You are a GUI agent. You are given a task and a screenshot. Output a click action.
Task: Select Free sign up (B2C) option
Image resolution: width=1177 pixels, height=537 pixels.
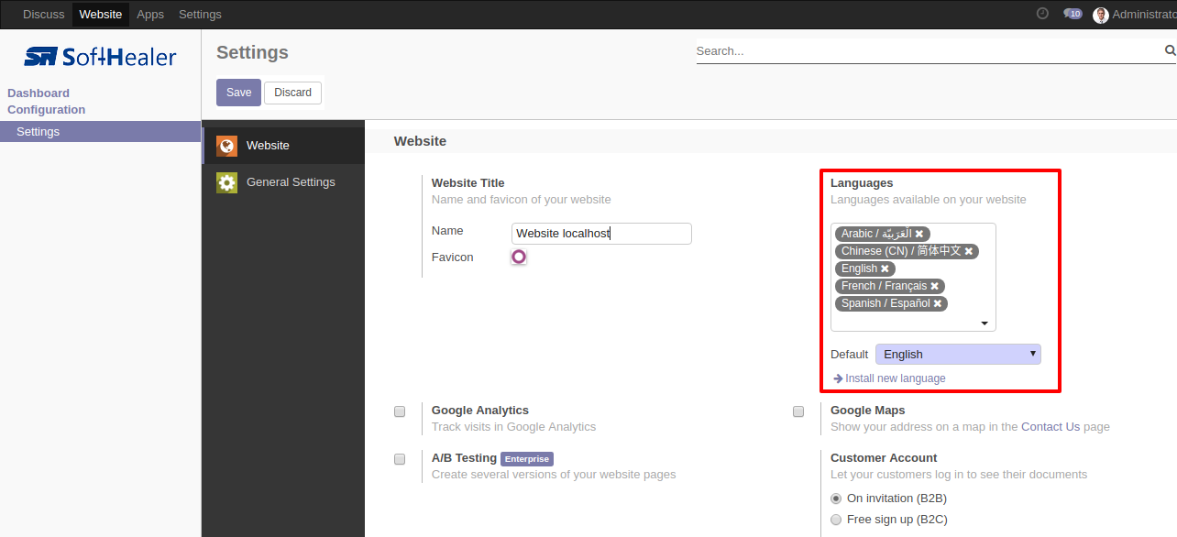point(836,520)
